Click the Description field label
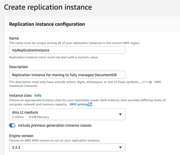Image resolution: width=180 pixels, height=155 pixels. click(19, 67)
